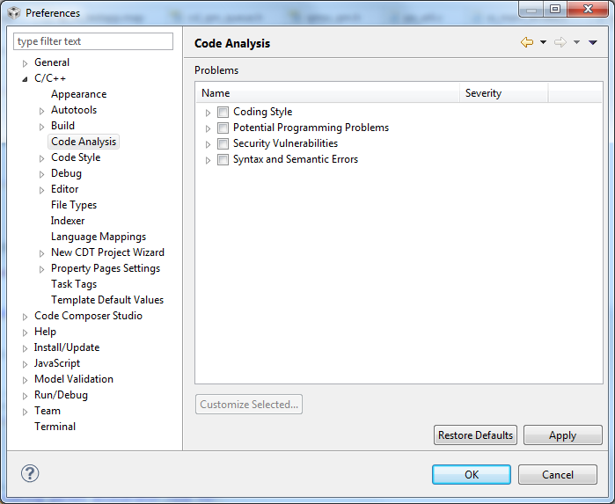This screenshot has height=504, width=615.
Task: Click the back navigation arrow icon
Action: (x=526, y=42)
